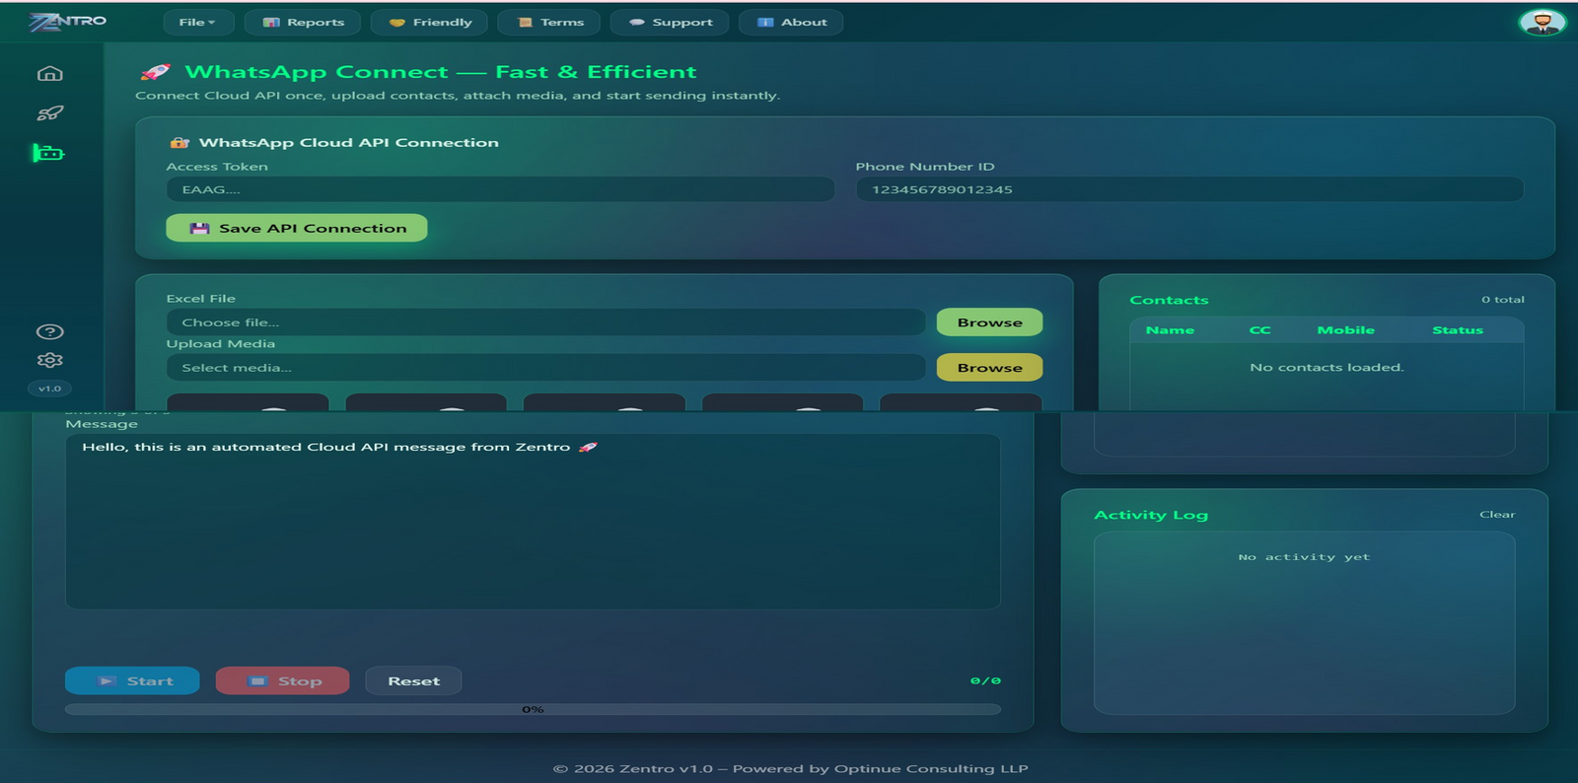Click the rocket icon beside WhatsApp Connect

[155, 72]
